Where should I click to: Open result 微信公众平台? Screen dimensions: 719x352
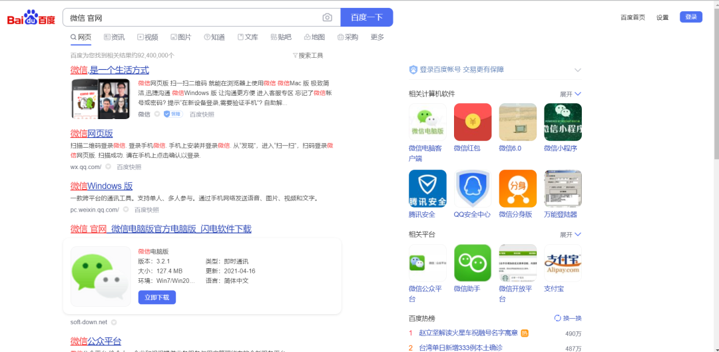click(x=95, y=341)
